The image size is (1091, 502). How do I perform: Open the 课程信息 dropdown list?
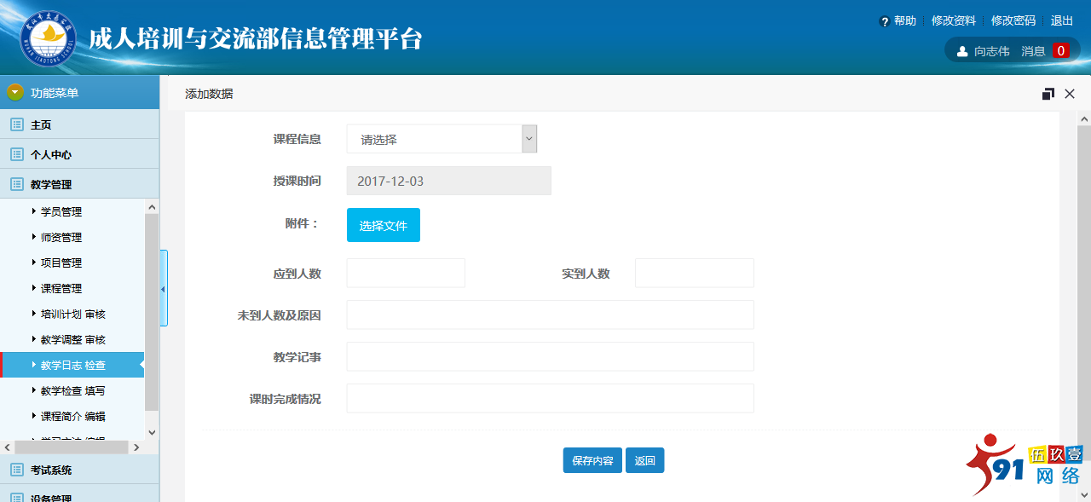(442, 139)
